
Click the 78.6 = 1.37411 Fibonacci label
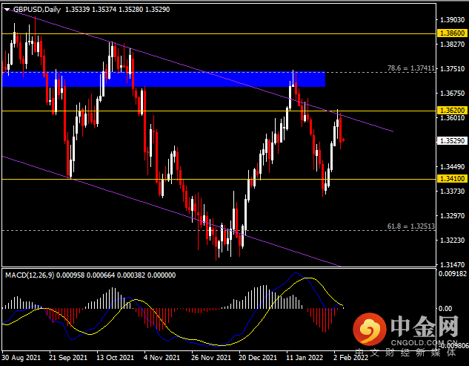pos(411,68)
